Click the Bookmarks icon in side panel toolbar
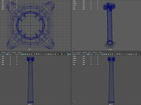Screen dimensions: 141x105 [79, 54]
